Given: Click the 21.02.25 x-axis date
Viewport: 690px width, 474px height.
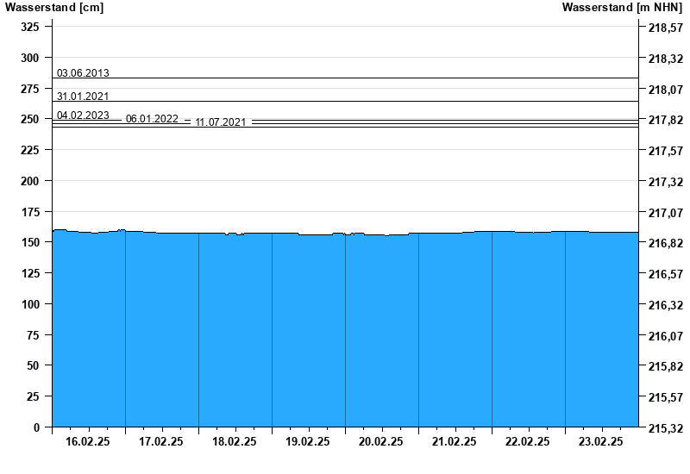Looking at the screenshot, I should (455, 441).
